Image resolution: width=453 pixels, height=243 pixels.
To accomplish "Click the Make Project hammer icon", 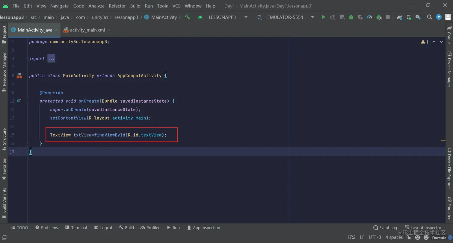I will (188, 17).
